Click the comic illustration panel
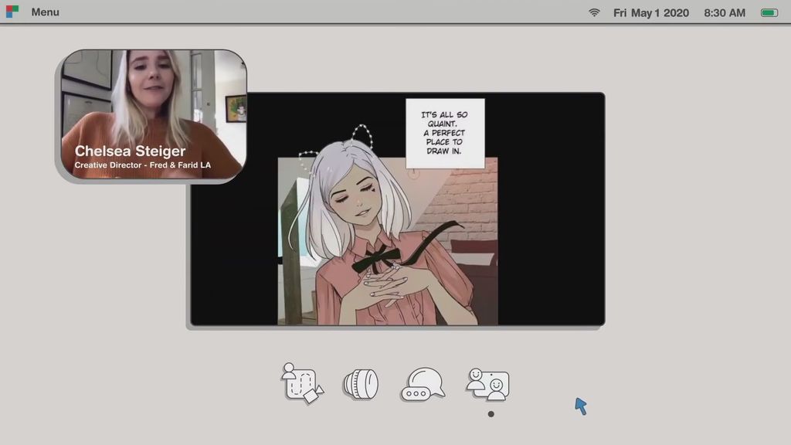Viewport: 791px width, 445px height. (388, 241)
